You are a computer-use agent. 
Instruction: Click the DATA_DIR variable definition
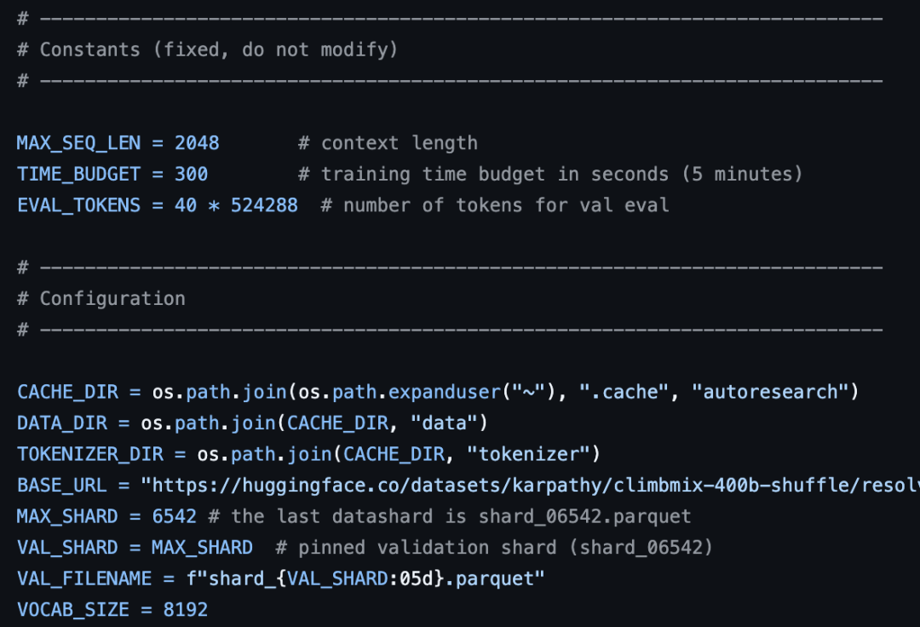tap(61, 423)
